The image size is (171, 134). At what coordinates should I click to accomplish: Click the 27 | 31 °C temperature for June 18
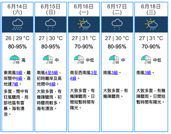[151, 38]
